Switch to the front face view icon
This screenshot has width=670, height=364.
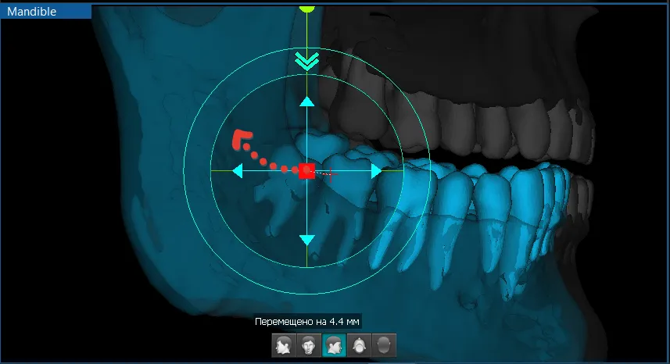[309, 344]
